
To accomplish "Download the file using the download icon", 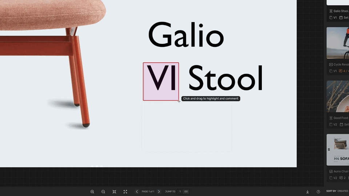I will (308, 192).
